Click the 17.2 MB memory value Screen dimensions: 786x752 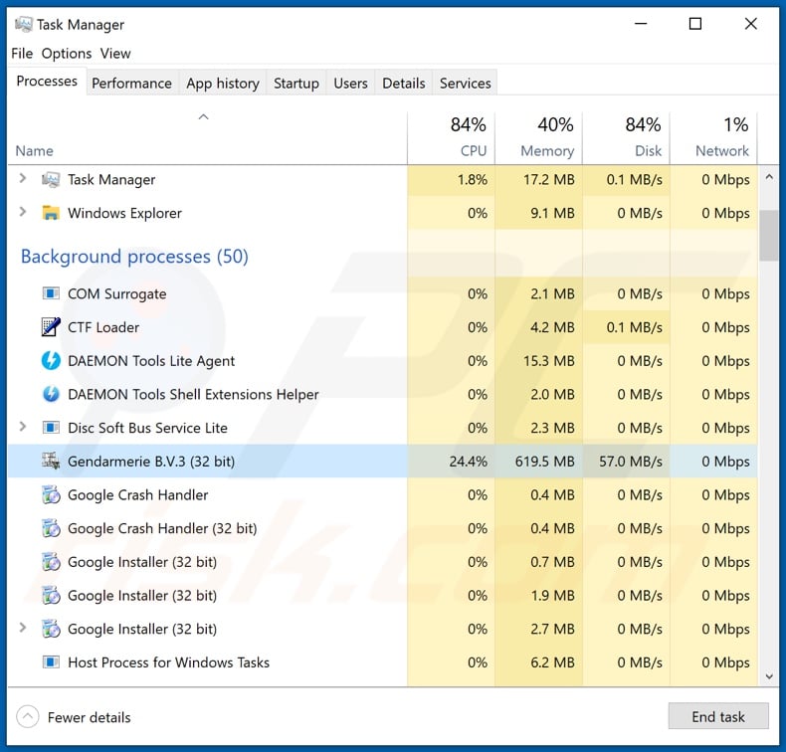tap(549, 179)
